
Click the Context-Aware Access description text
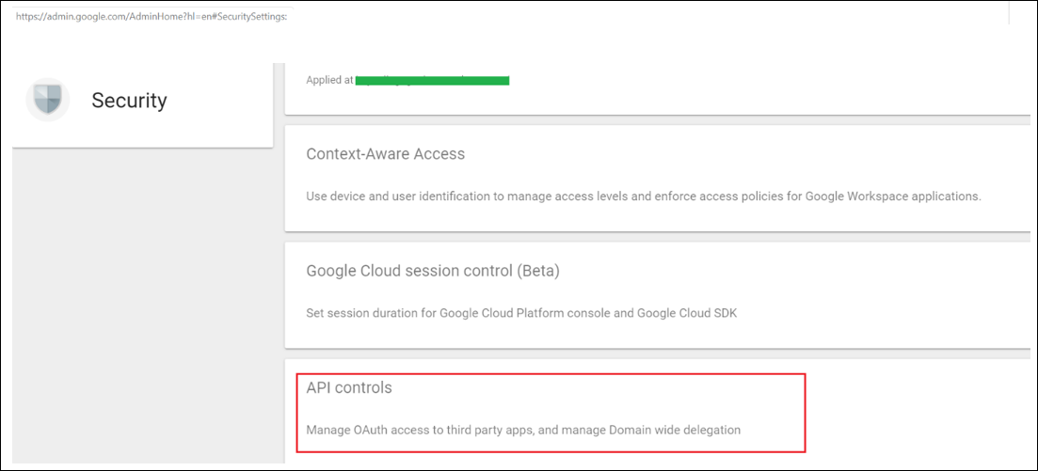pyautogui.click(x=644, y=196)
